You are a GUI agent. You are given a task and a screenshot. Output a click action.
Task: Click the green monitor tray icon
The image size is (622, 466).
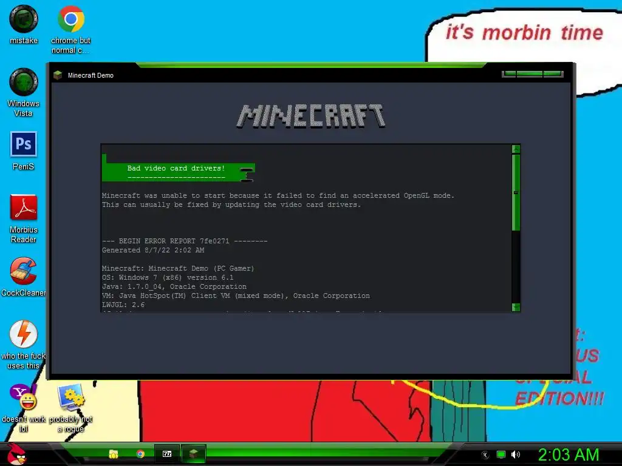click(x=501, y=454)
